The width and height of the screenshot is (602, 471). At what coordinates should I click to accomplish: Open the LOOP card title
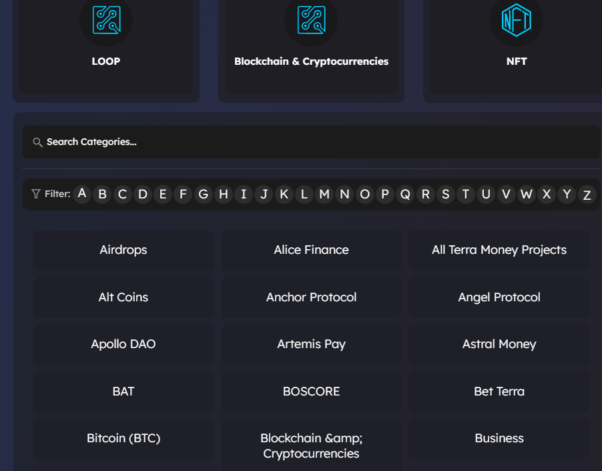pyautogui.click(x=106, y=61)
